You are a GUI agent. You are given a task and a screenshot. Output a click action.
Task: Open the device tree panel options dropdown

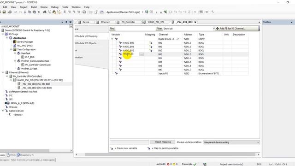(62, 22)
